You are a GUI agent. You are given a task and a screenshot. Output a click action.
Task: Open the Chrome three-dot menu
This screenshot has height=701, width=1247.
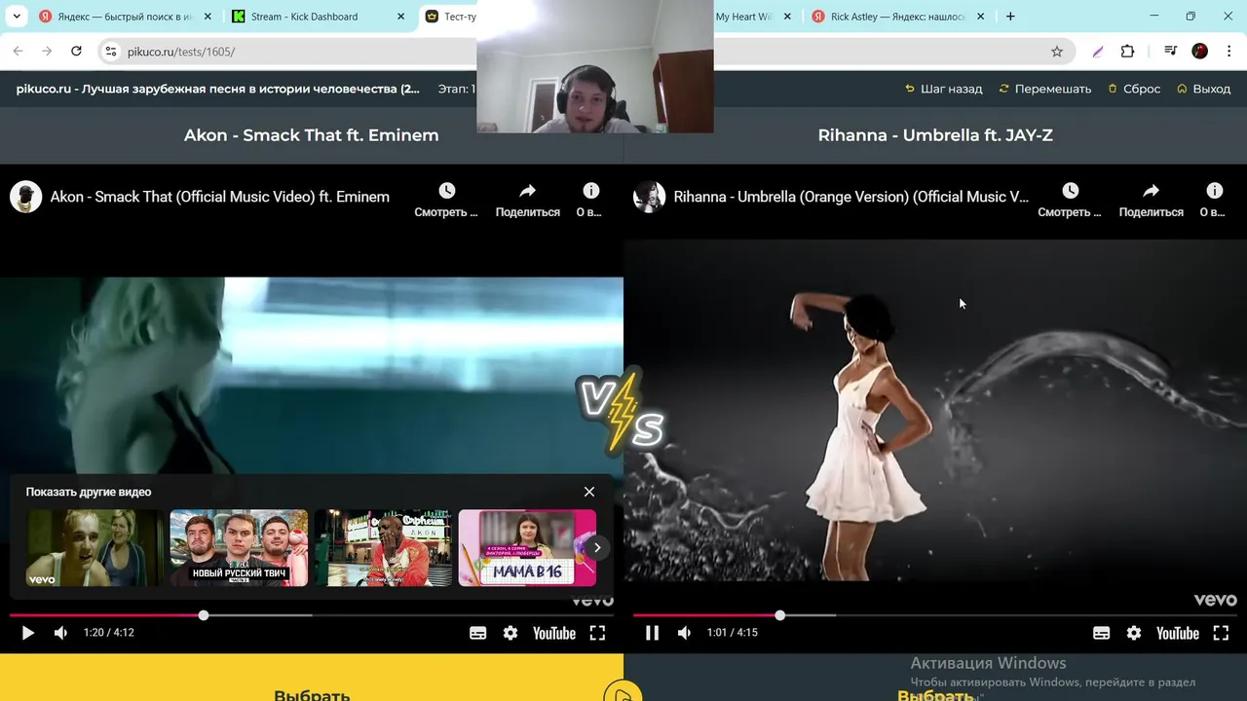click(1229, 52)
